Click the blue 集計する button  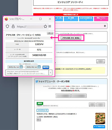[x=46, y=67]
